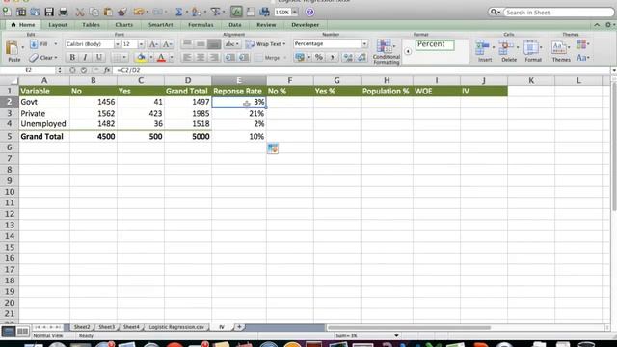Click the clipboard Paste icon in top toolbar

pyautogui.click(x=108, y=12)
